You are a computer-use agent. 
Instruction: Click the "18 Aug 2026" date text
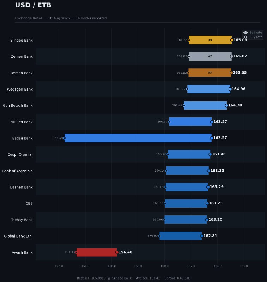click(59, 18)
